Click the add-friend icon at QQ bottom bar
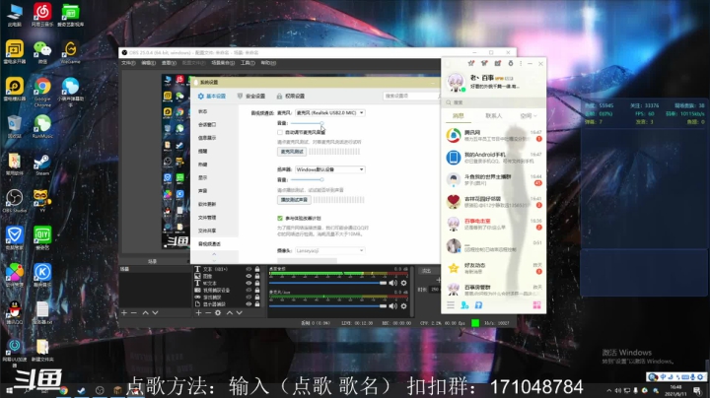The width and height of the screenshot is (710, 398). point(464,305)
